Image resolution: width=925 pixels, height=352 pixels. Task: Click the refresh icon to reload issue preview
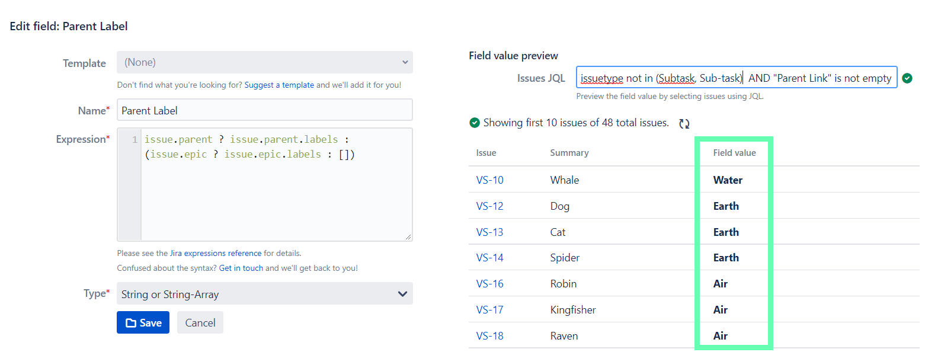684,123
